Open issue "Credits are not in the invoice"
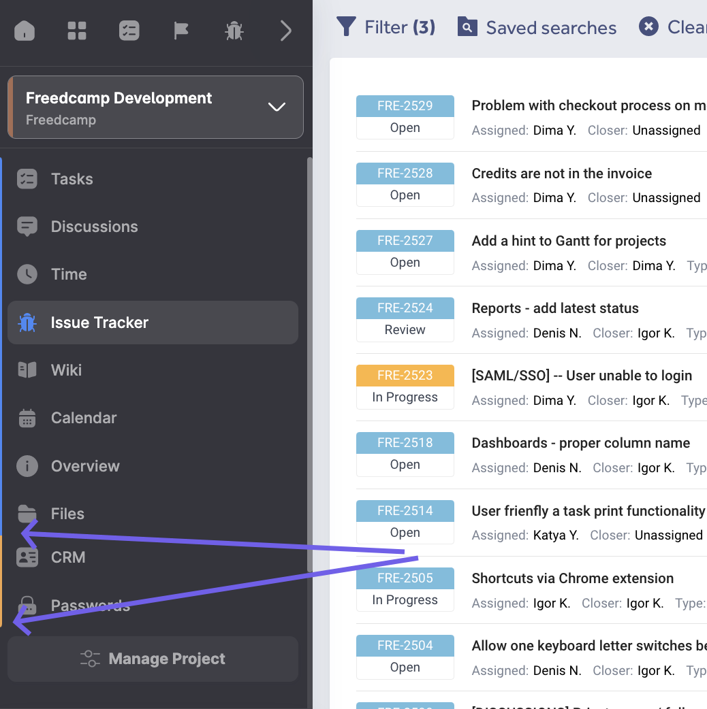Viewport: 707px width, 709px height. click(561, 174)
